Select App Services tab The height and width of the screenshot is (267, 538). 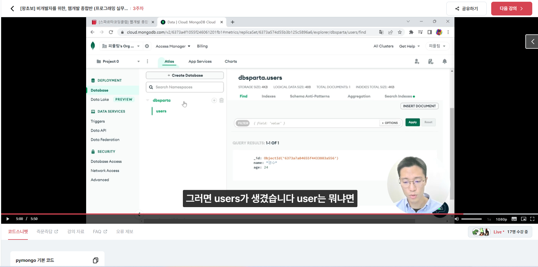pyautogui.click(x=200, y=61)
